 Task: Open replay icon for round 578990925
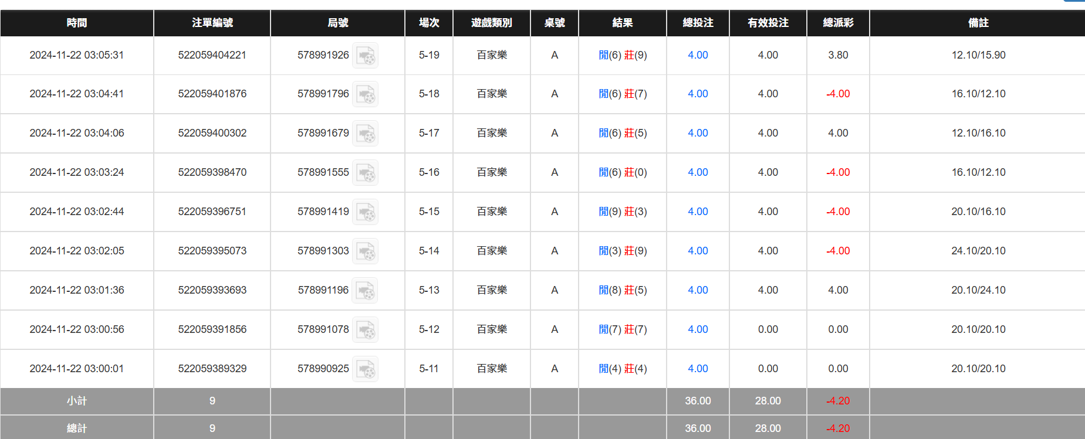coord(365,369)
